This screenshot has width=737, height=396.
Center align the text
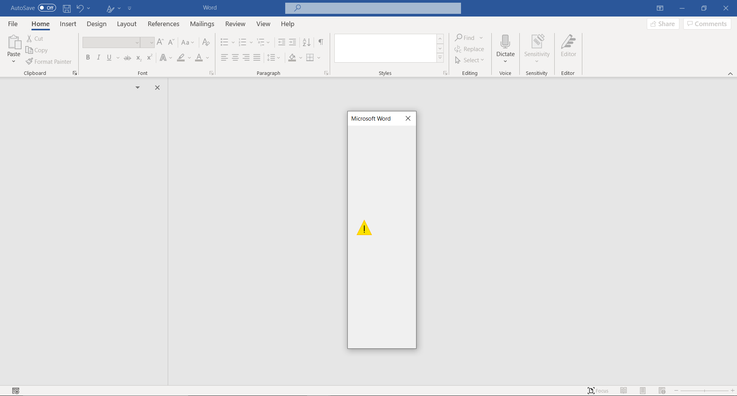pos(235,58)
